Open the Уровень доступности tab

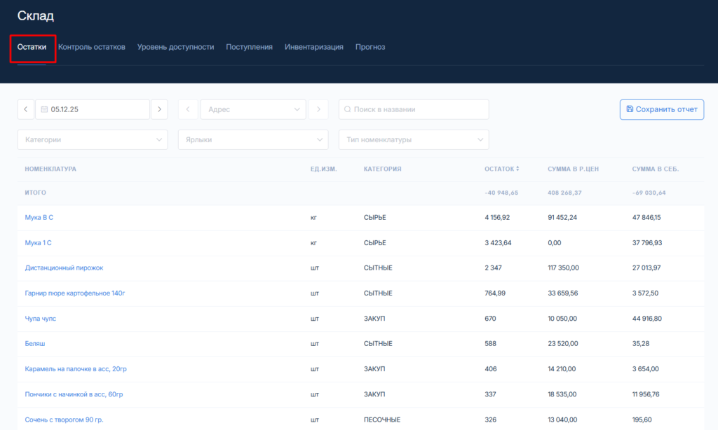point(175,47)
